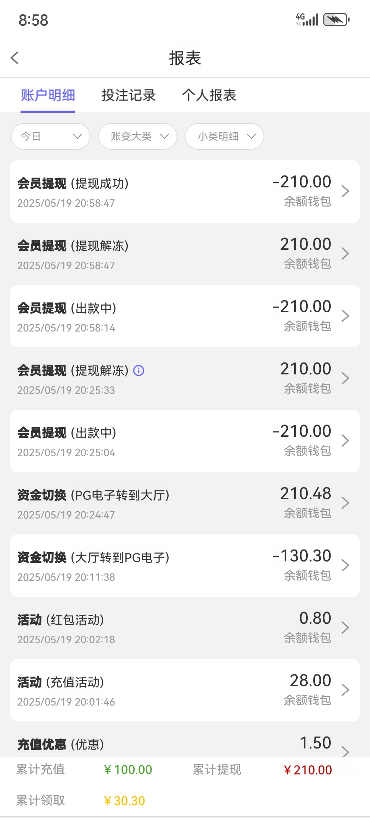Screen dimensions: 370x818
Task: Tap the 累计提现 ¥210.00 total
Action: click(x=308, y=770)
